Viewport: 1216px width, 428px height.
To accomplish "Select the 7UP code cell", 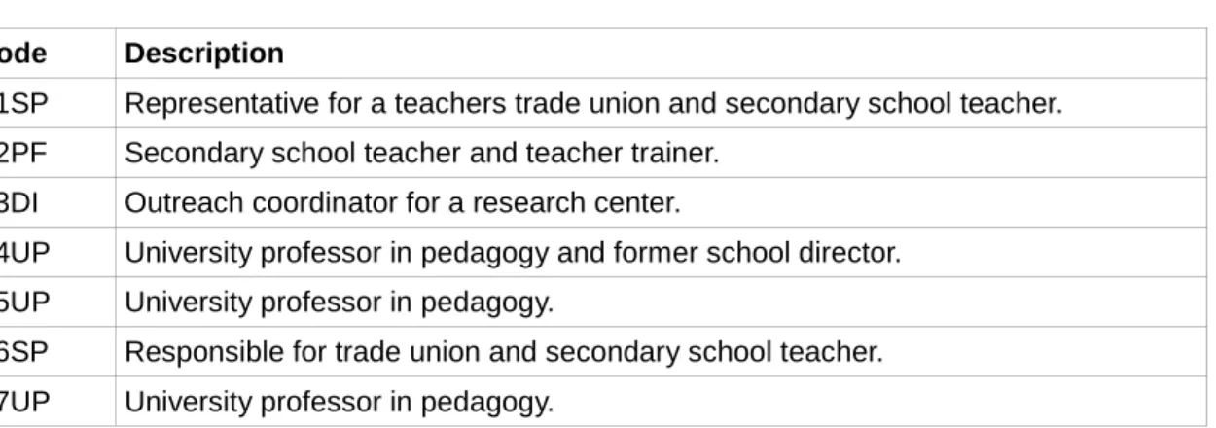I will click(x=56, y=401).
